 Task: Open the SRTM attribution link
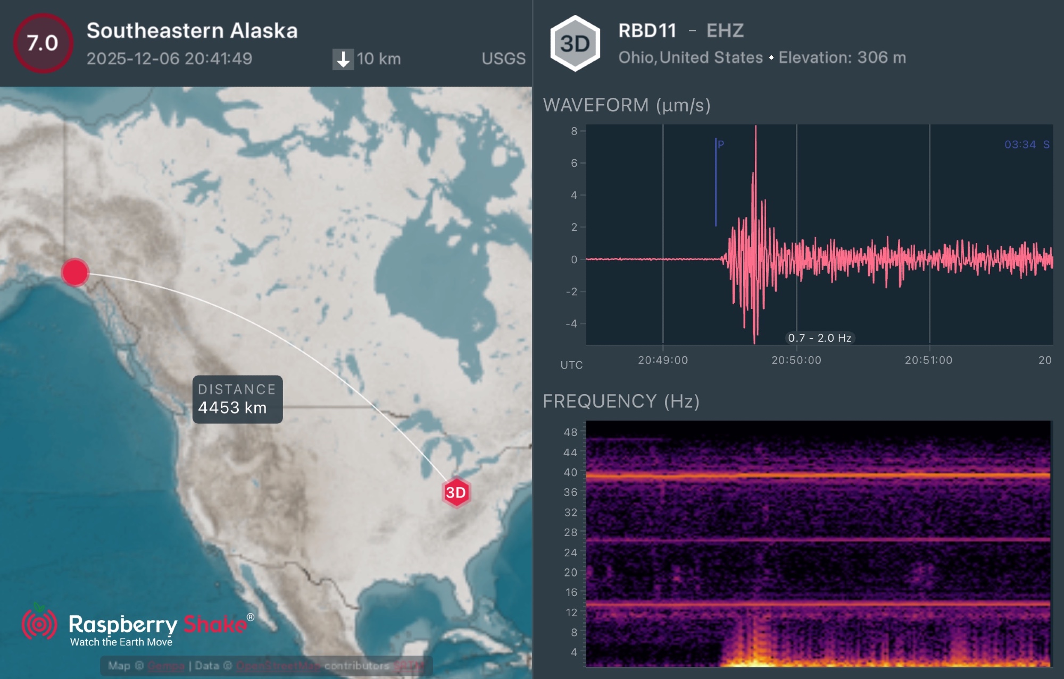pos(409,666)
